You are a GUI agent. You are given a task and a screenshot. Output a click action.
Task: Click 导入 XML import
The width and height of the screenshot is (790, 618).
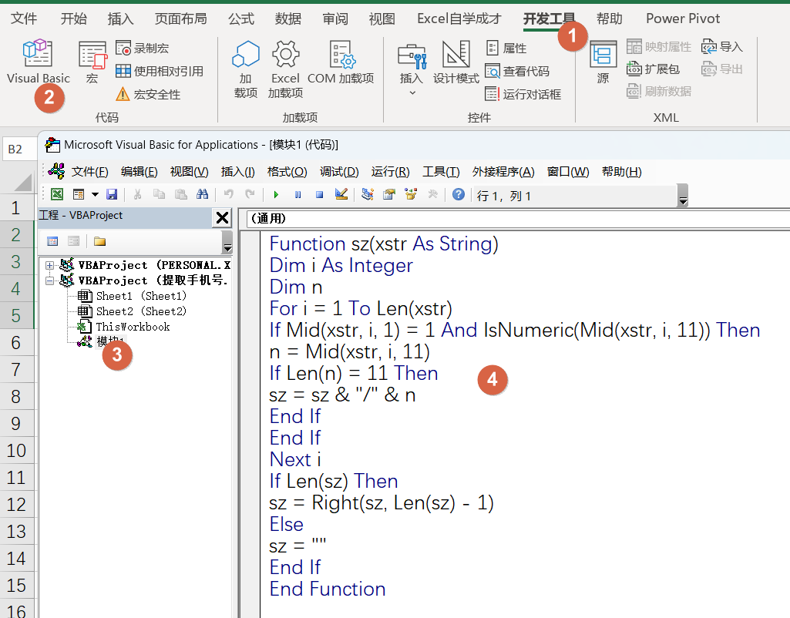(x=721, y=47)
